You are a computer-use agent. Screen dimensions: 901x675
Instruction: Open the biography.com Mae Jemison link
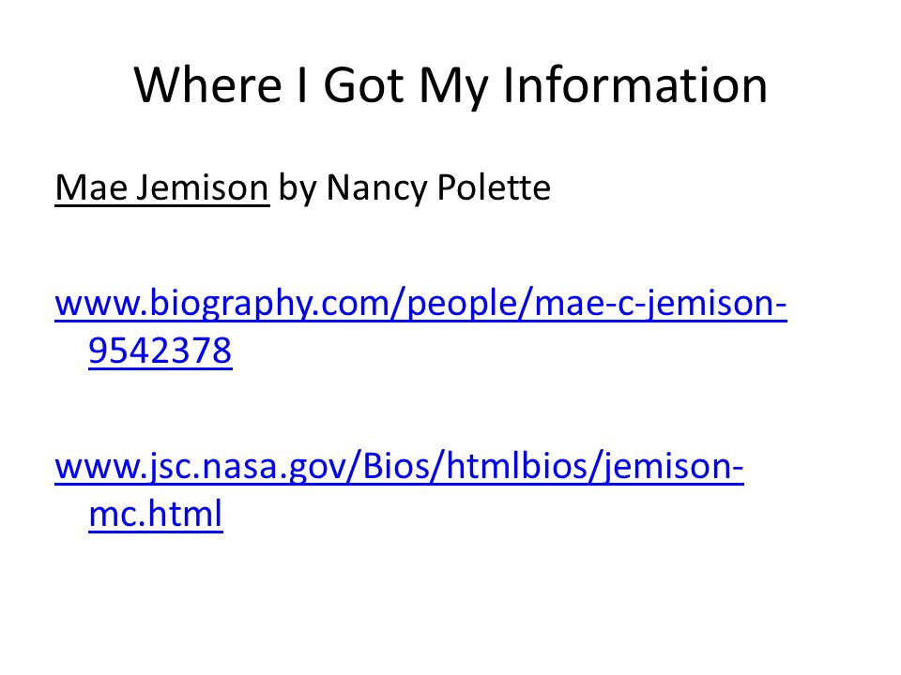point(420,304)
